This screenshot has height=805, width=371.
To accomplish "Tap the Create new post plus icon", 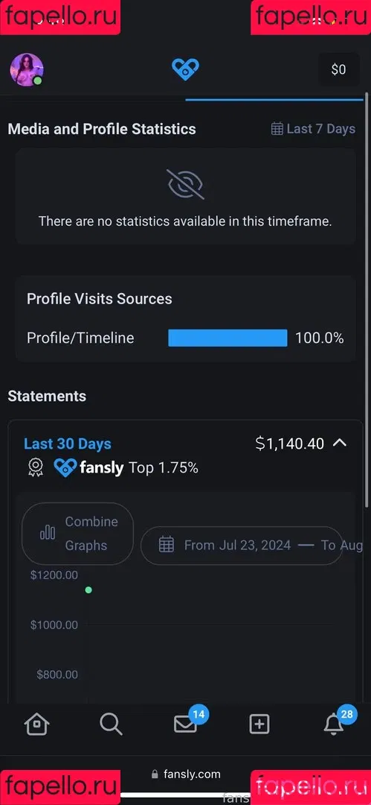I will [259, 724].
